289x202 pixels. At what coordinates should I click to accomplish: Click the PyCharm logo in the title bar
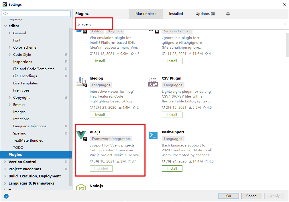click(x=5, y=4)
